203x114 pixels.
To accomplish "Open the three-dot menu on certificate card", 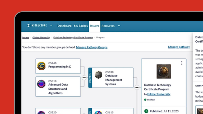I will tap(182, 63).
